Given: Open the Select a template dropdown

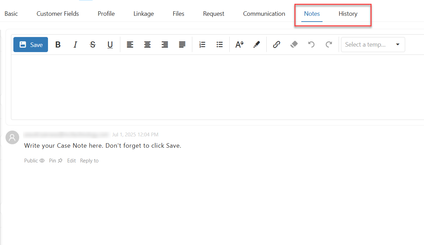Looking at the screenshot, I should point(373,45).
